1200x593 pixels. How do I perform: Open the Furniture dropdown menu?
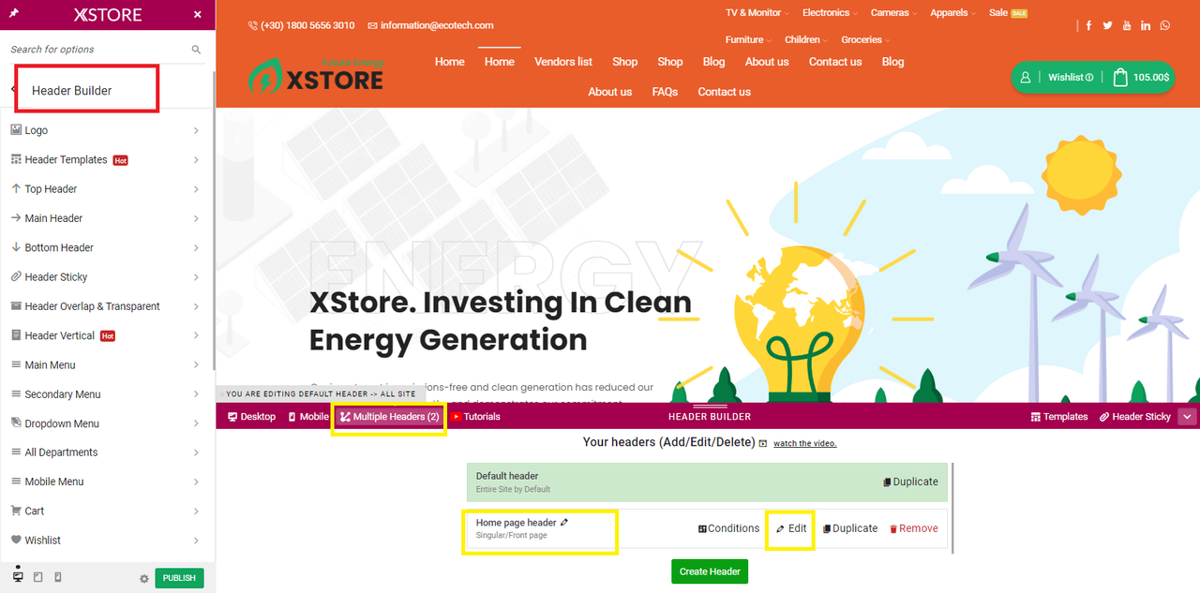pos(749,40)
